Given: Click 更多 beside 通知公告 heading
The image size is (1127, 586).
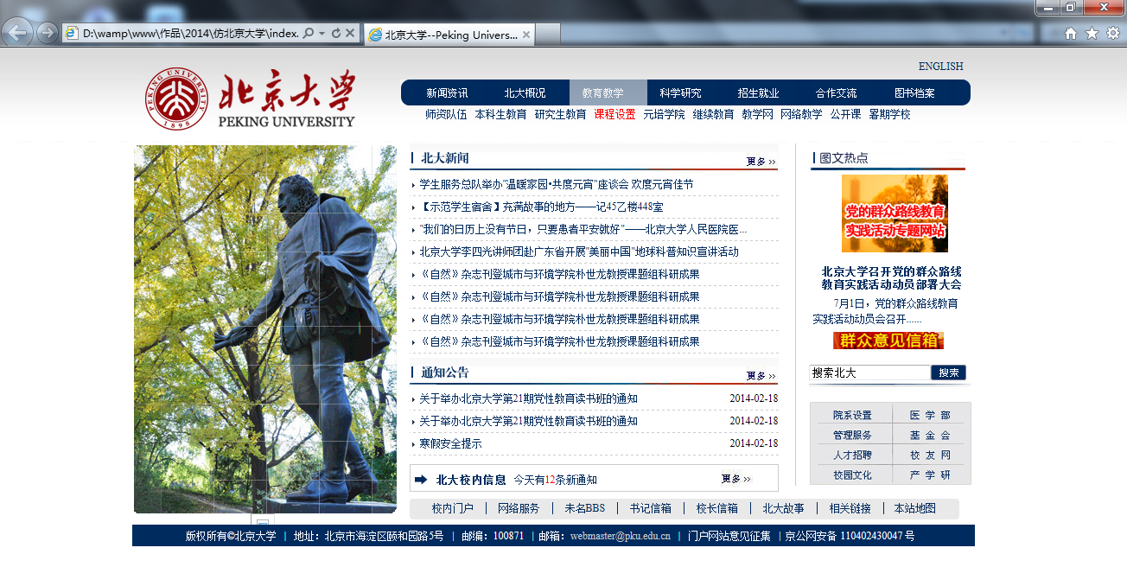Looking at the screenshot, I should click(761, 375).
